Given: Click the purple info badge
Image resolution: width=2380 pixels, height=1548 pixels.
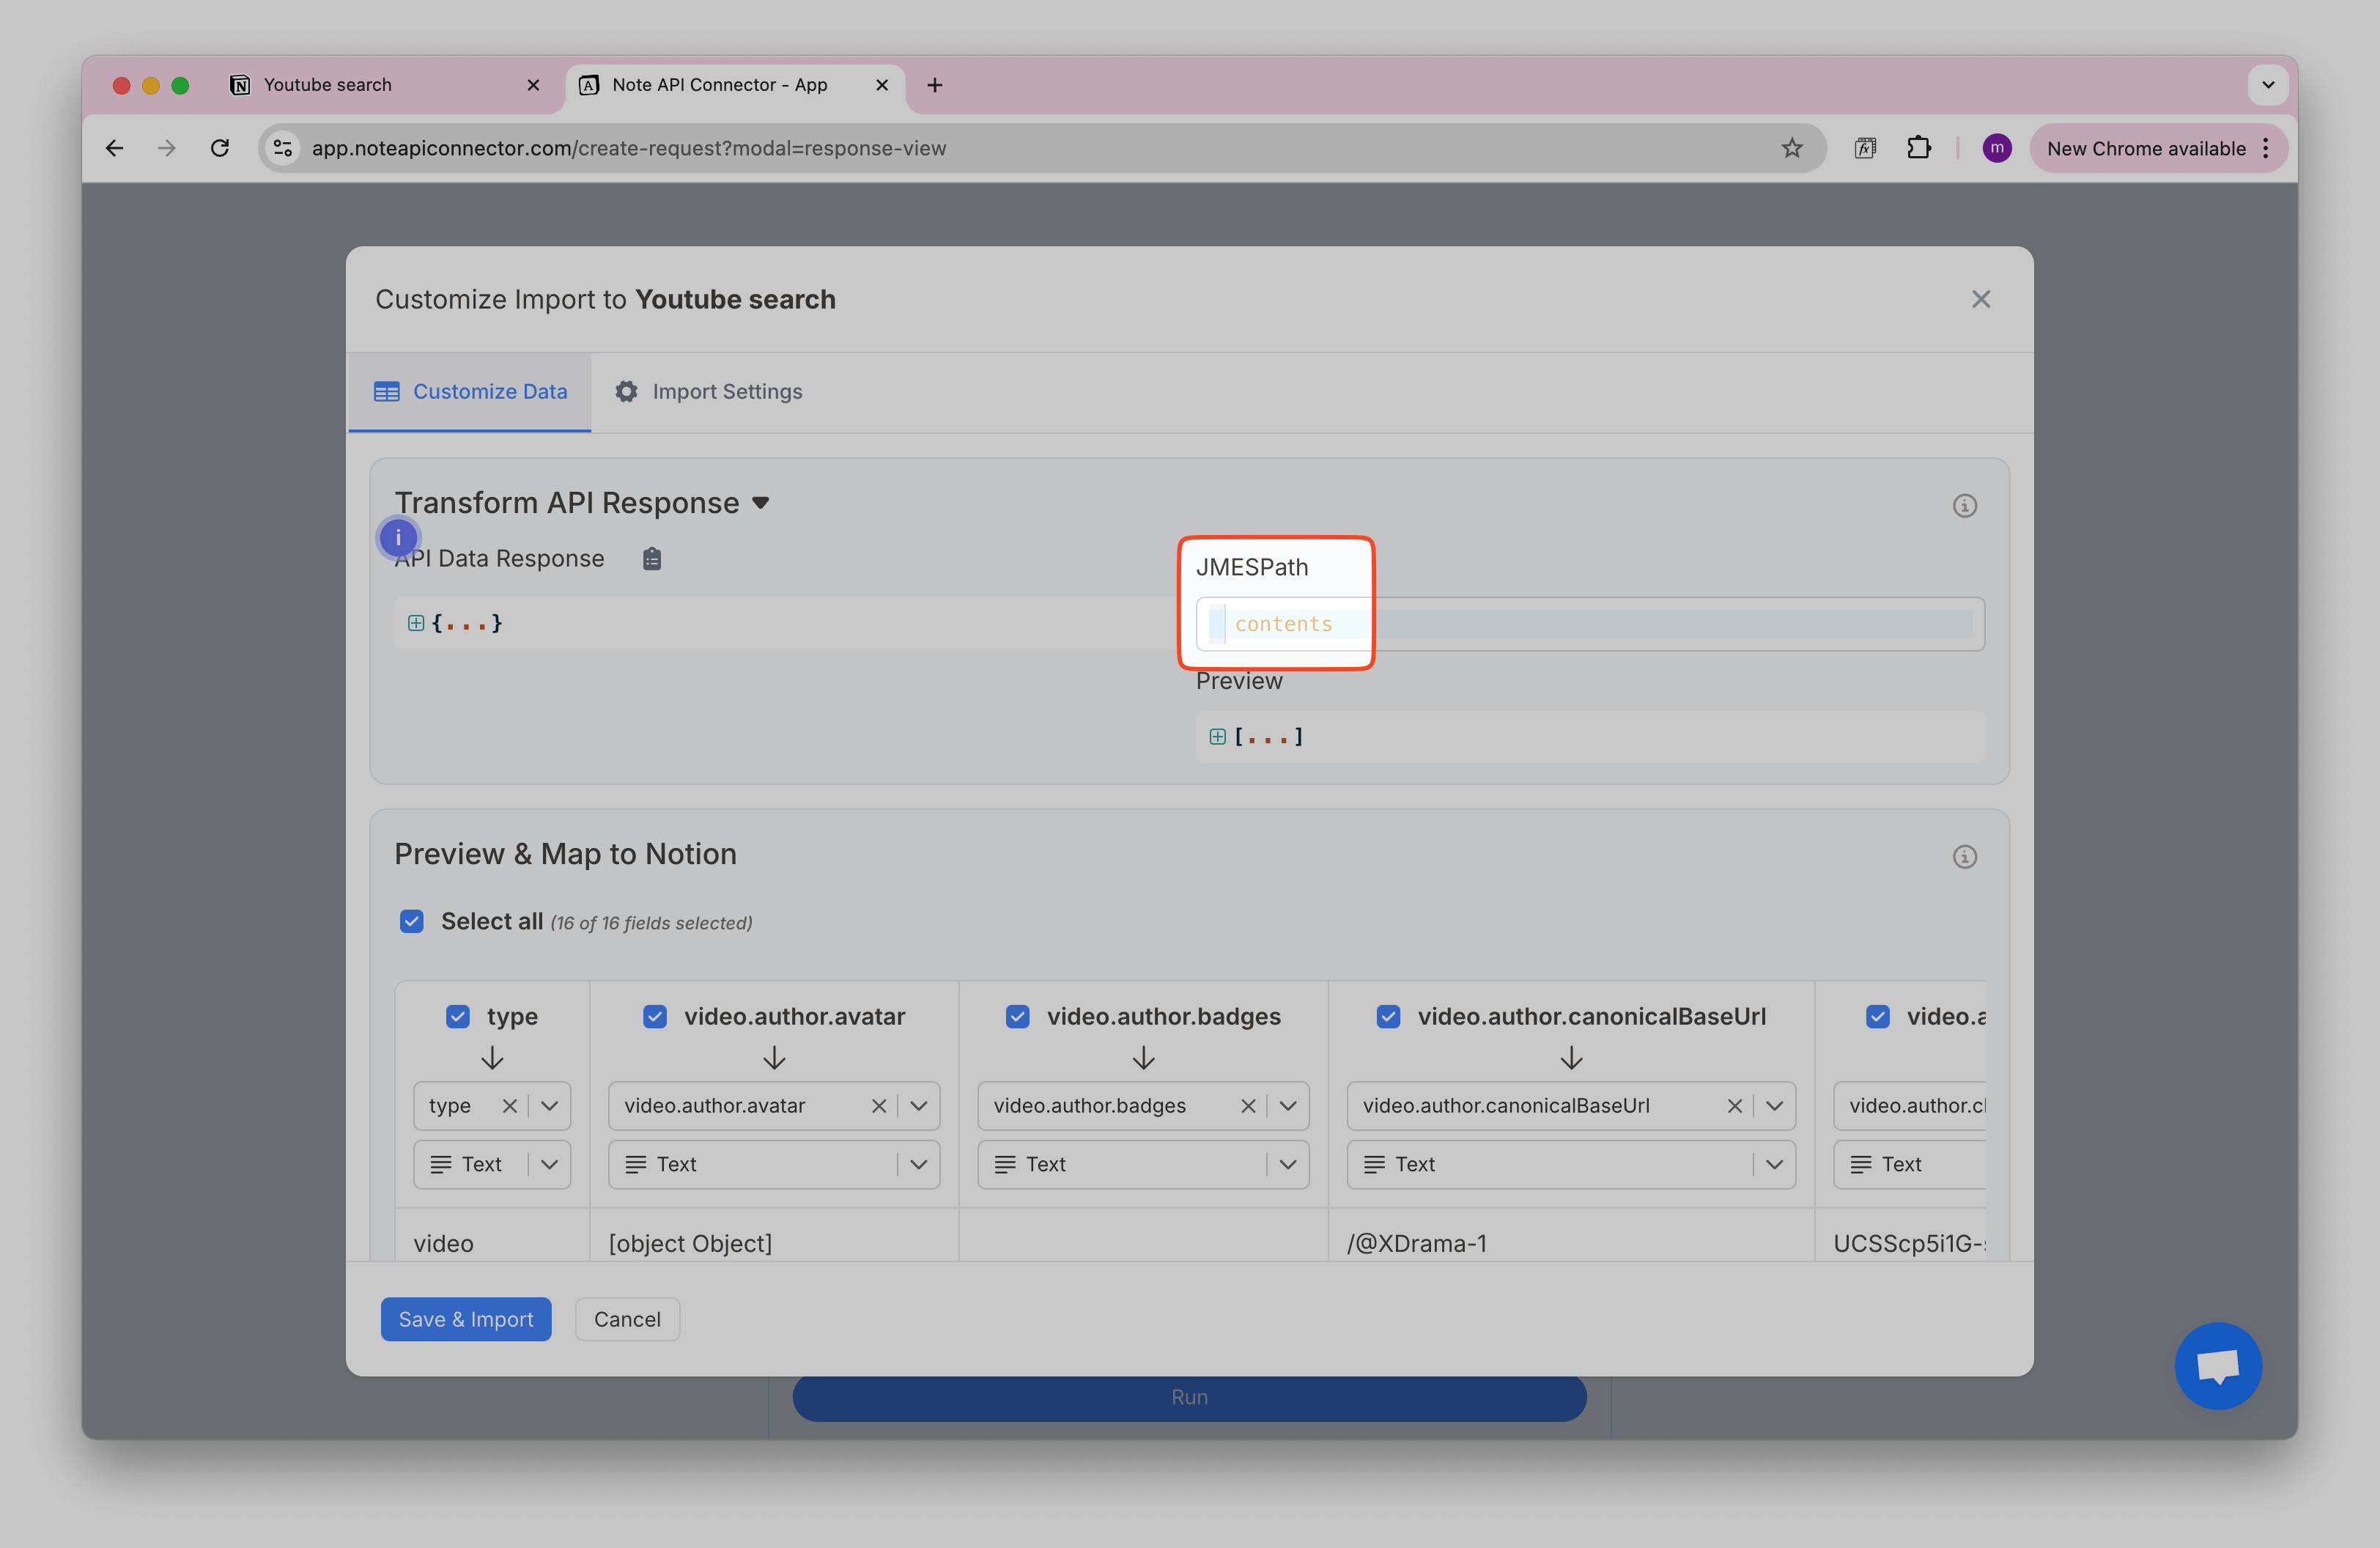Looking at the screenshot, I should (x=398, y=537).
